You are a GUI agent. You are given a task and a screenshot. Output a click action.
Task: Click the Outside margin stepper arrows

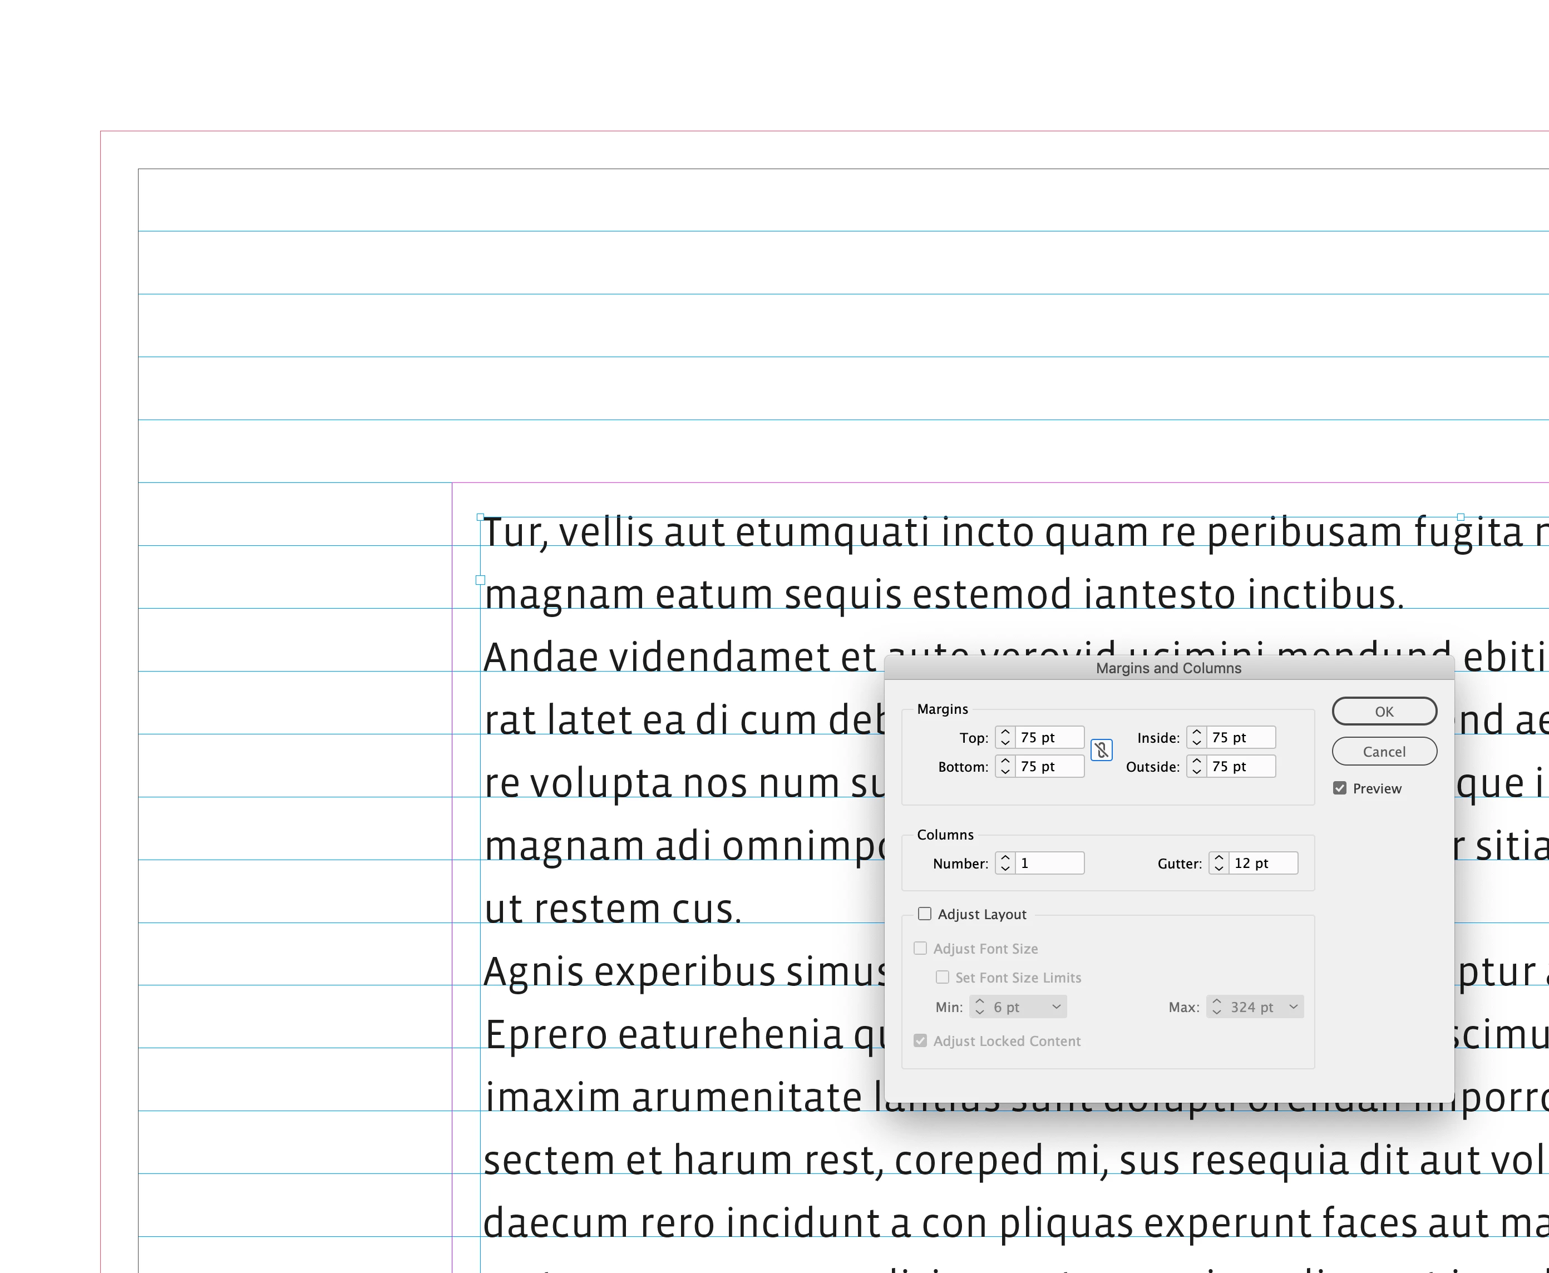[1196, 766]
